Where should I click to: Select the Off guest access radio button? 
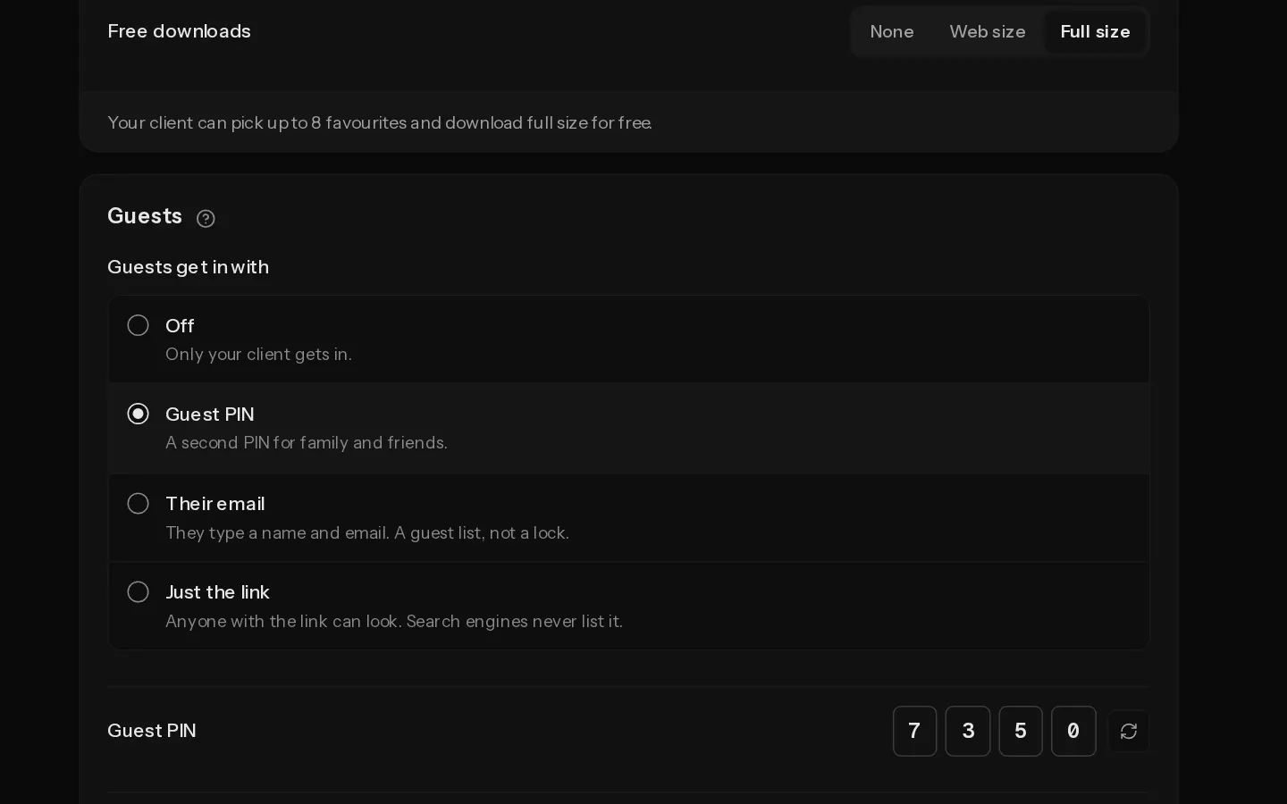(x=138, y=325)
